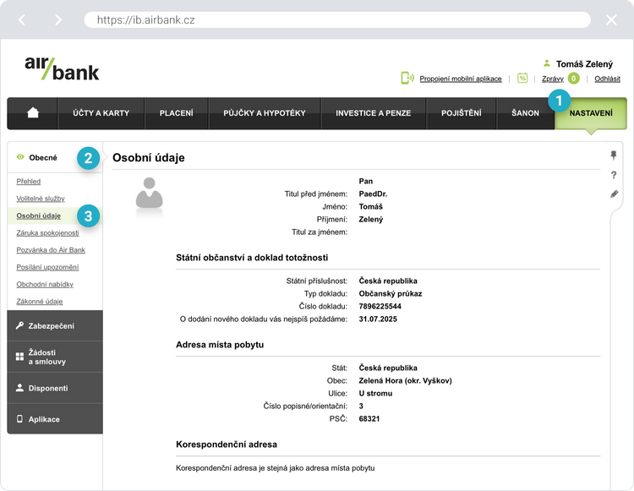Click the green messages count badge
The width and height of the screenshot is (634, 491).
pyautogui.click(x=574, y=79)
